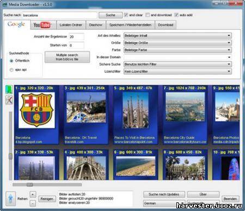Select image 10 Torre Agbar thumbnail
Image resolution: width=245 pixels, height=211 pixels.
(x=230, y=168)
